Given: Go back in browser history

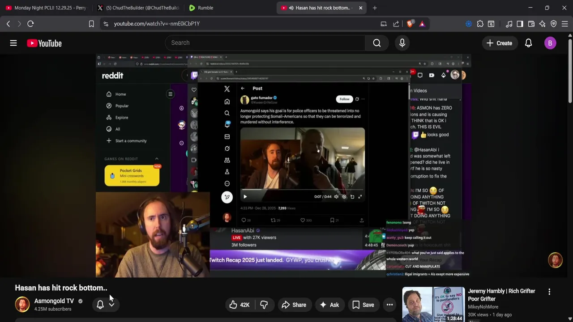Looking at the screenshot, I should (x=8, y=24).
